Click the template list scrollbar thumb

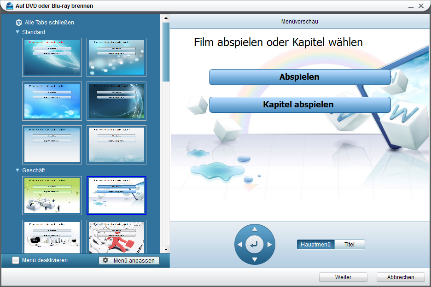tap(166, 52)
